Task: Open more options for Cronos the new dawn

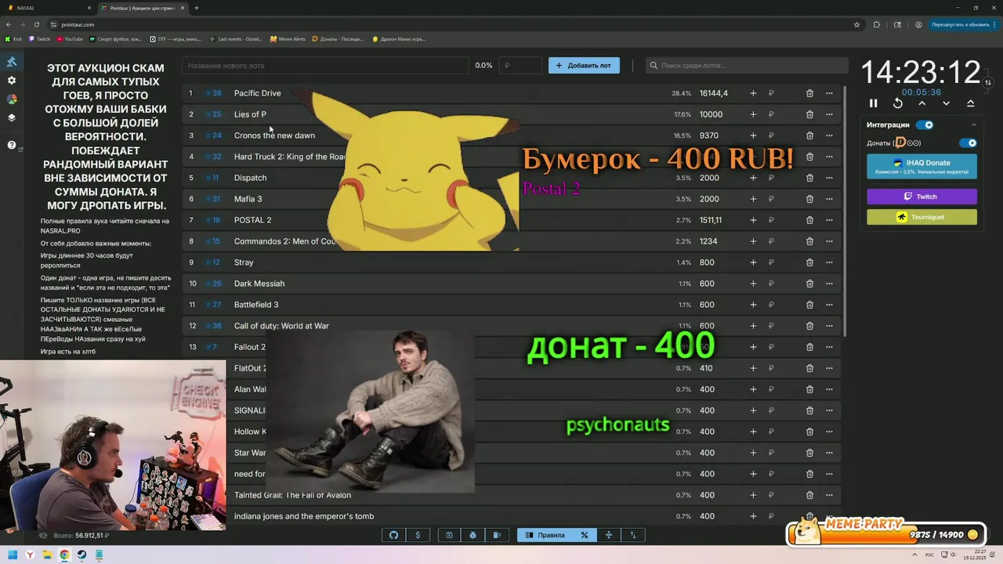Action: pos(830,136)
